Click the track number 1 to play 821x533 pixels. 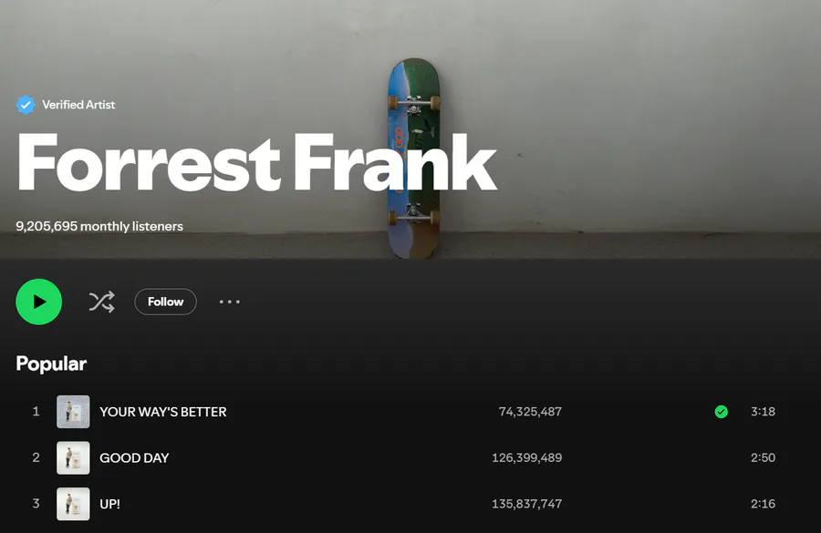click(36, 411)
